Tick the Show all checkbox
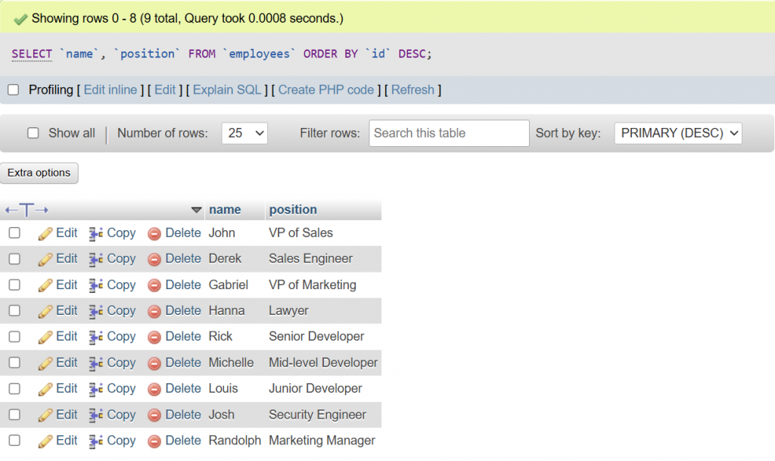The image size is (775, 461). pos(33,133)
